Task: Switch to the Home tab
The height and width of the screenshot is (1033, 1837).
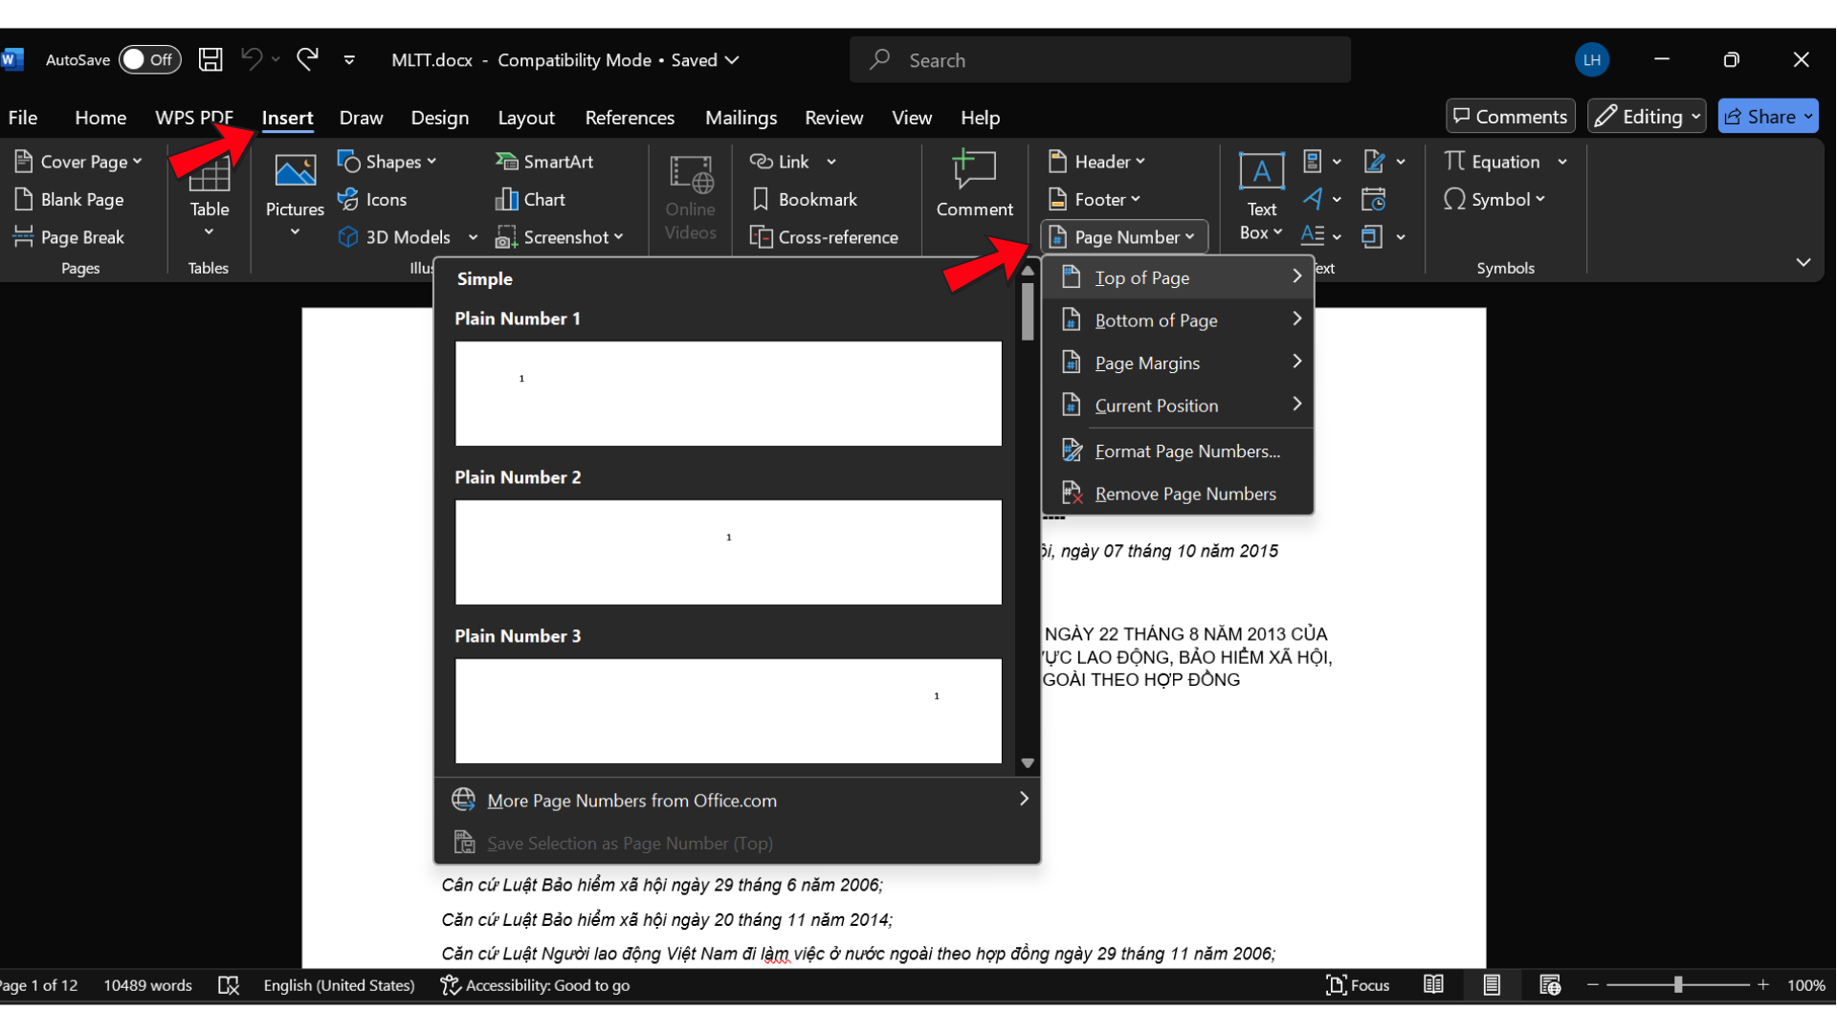Action: coord(100,117)
